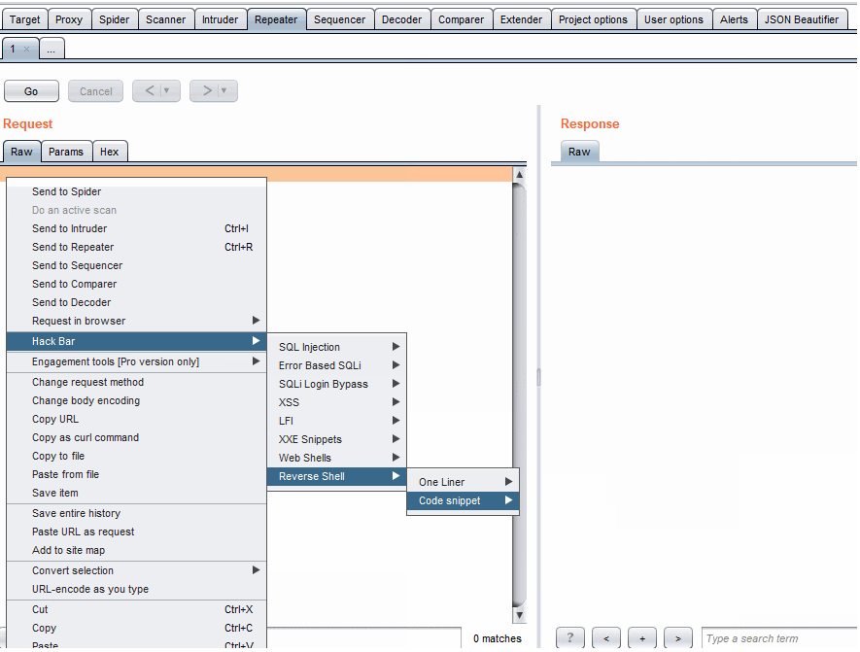Select Change body encoding
Viewport: 860px width, 652px height.
(137, 401)
